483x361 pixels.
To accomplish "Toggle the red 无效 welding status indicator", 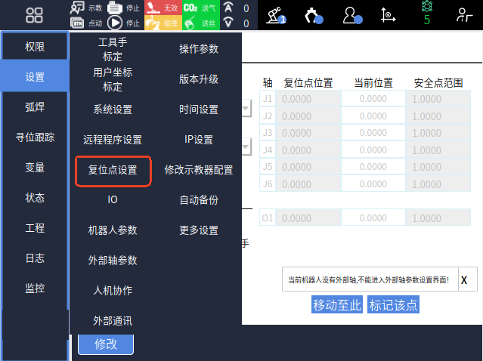I will [162, 8].
